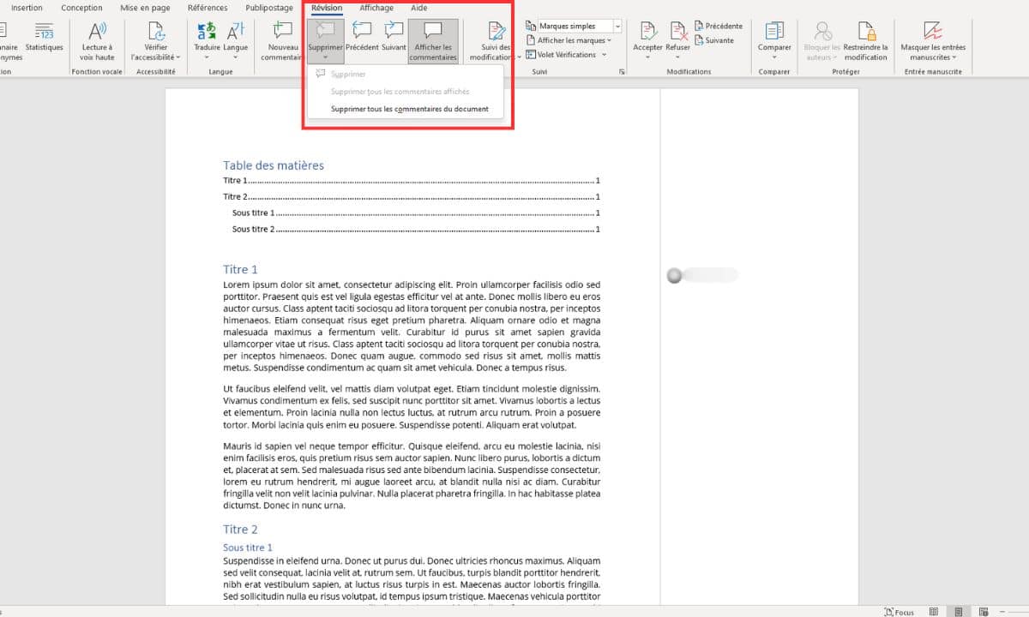Select the Révision tab
This screenshot has width=1029, height=617.
(x=327, y=8)
